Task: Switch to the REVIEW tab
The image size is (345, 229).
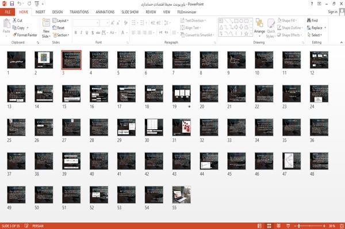Action: [x=151, y=12]
